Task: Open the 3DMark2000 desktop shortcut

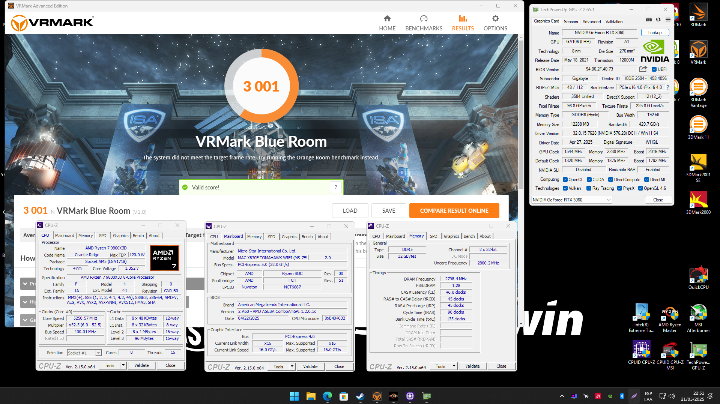Action: (698, 203)
